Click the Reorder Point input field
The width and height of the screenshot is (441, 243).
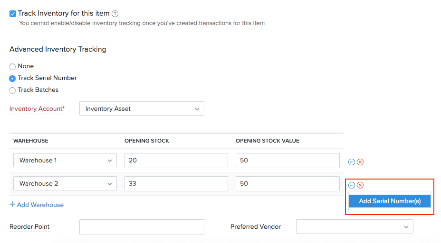tap(142, 226)
